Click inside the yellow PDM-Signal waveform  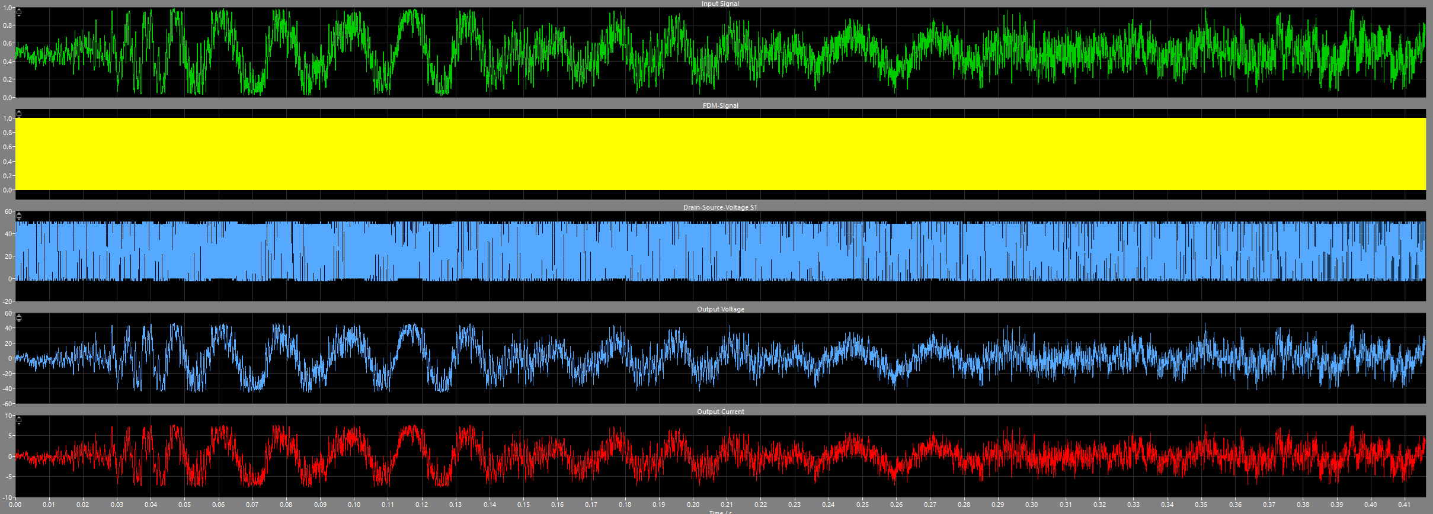click(x=720, y=154)
